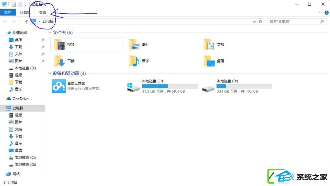Click the Forward navigation arrow
The width and height of the screenshot is (330, 186).
14,22
